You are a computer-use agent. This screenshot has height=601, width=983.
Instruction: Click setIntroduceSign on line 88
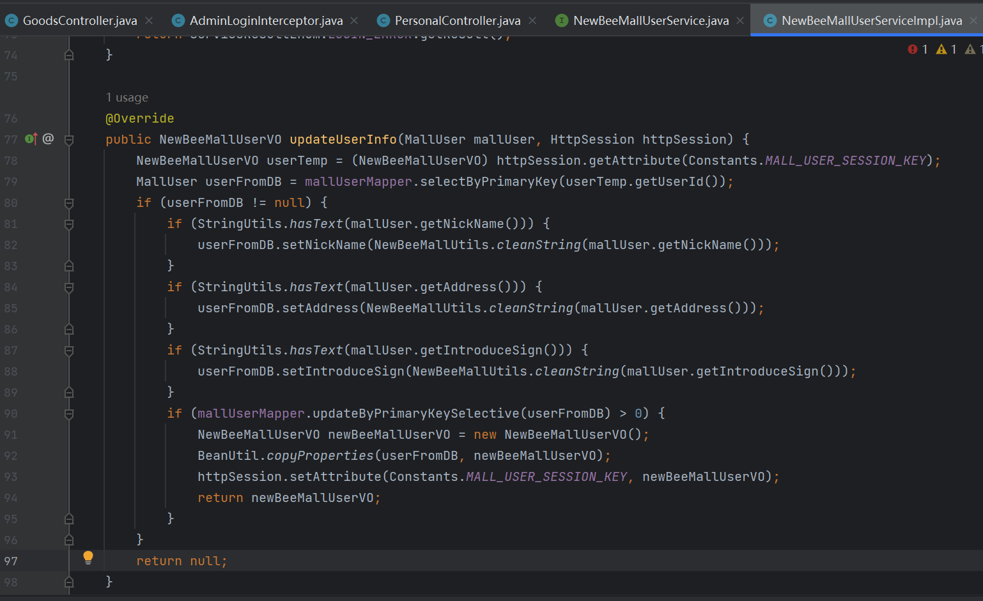coord(343,371)
